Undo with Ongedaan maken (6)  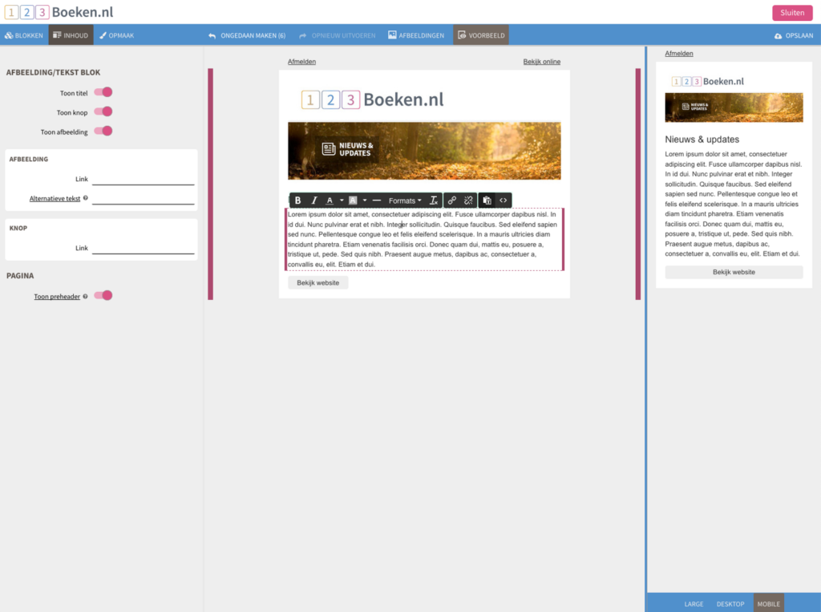pos(247,35)
